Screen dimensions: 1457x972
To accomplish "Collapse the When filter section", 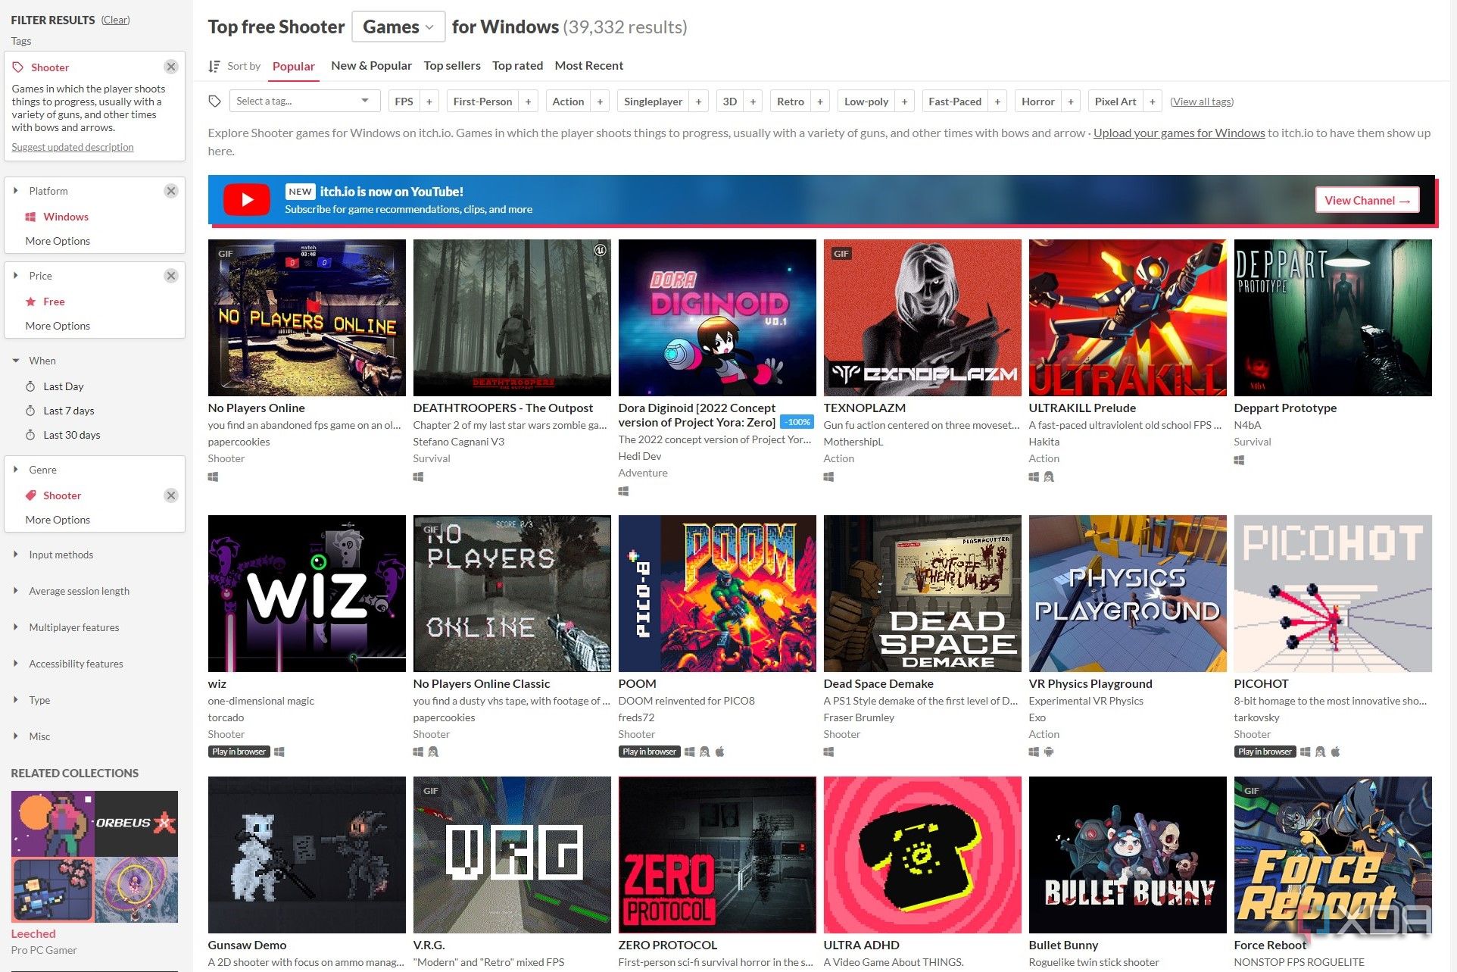I will (42, 361).
